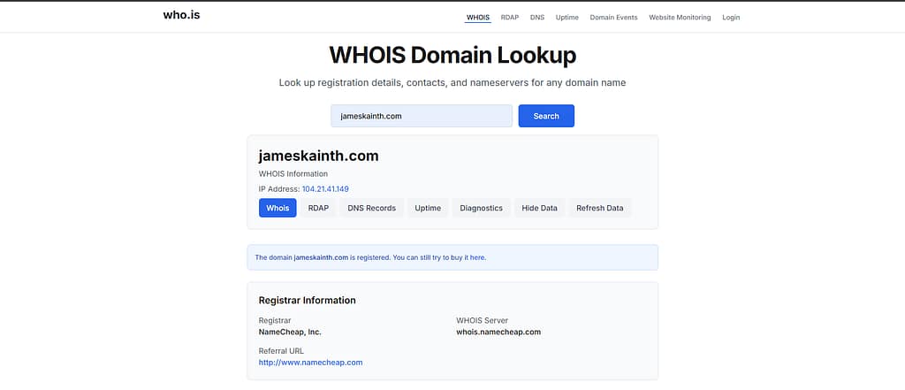905x390 pixels.
Task: Go to RDAP in top navigation
Action: click(x=510, y=17)
